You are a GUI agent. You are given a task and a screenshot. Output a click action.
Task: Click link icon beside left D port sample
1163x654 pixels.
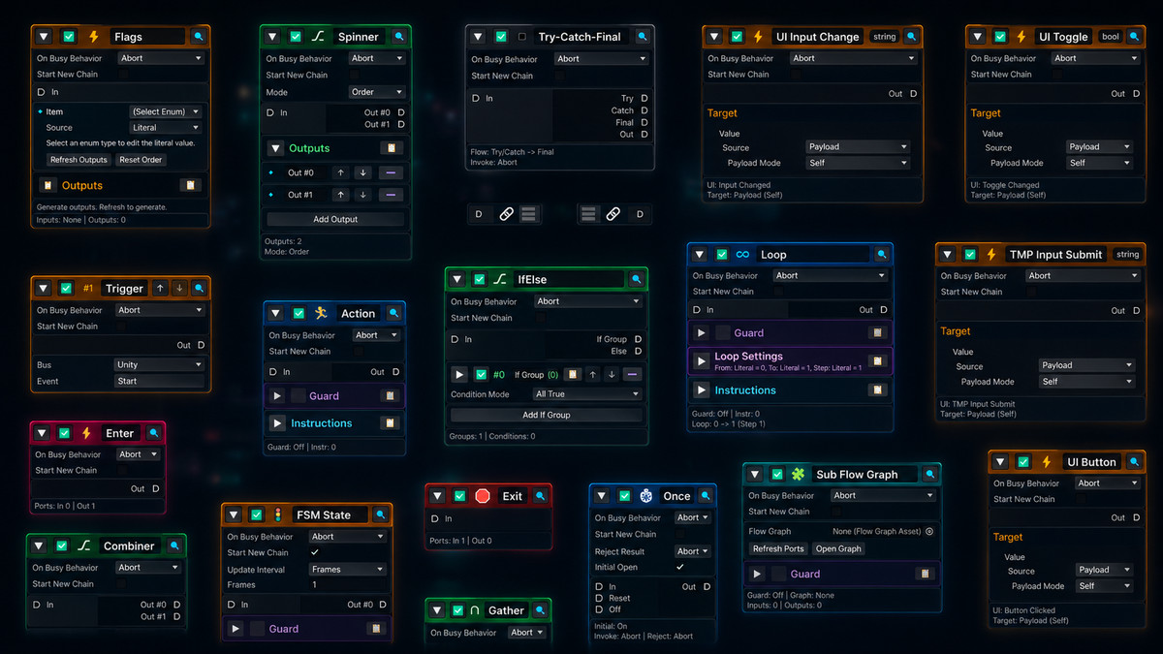coord(506,214)
